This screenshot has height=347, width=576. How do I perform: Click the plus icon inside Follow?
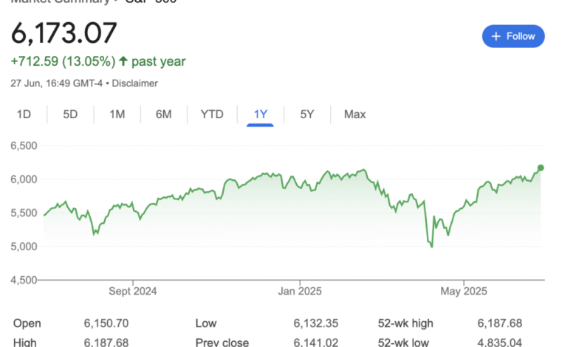pos(496,36)
